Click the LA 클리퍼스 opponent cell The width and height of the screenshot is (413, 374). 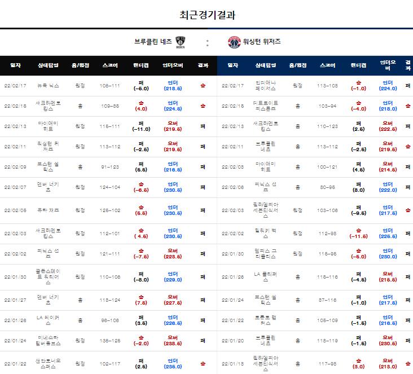[266, 277]
